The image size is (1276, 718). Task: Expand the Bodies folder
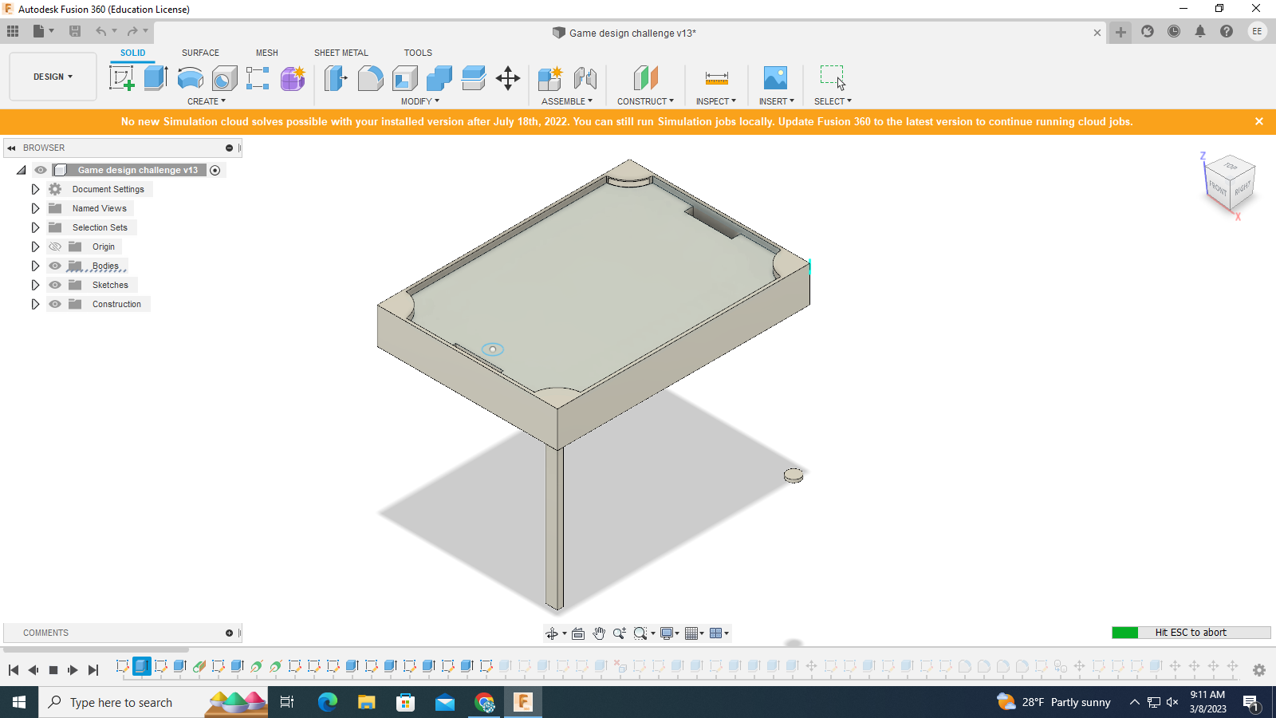tap(35, 266)
